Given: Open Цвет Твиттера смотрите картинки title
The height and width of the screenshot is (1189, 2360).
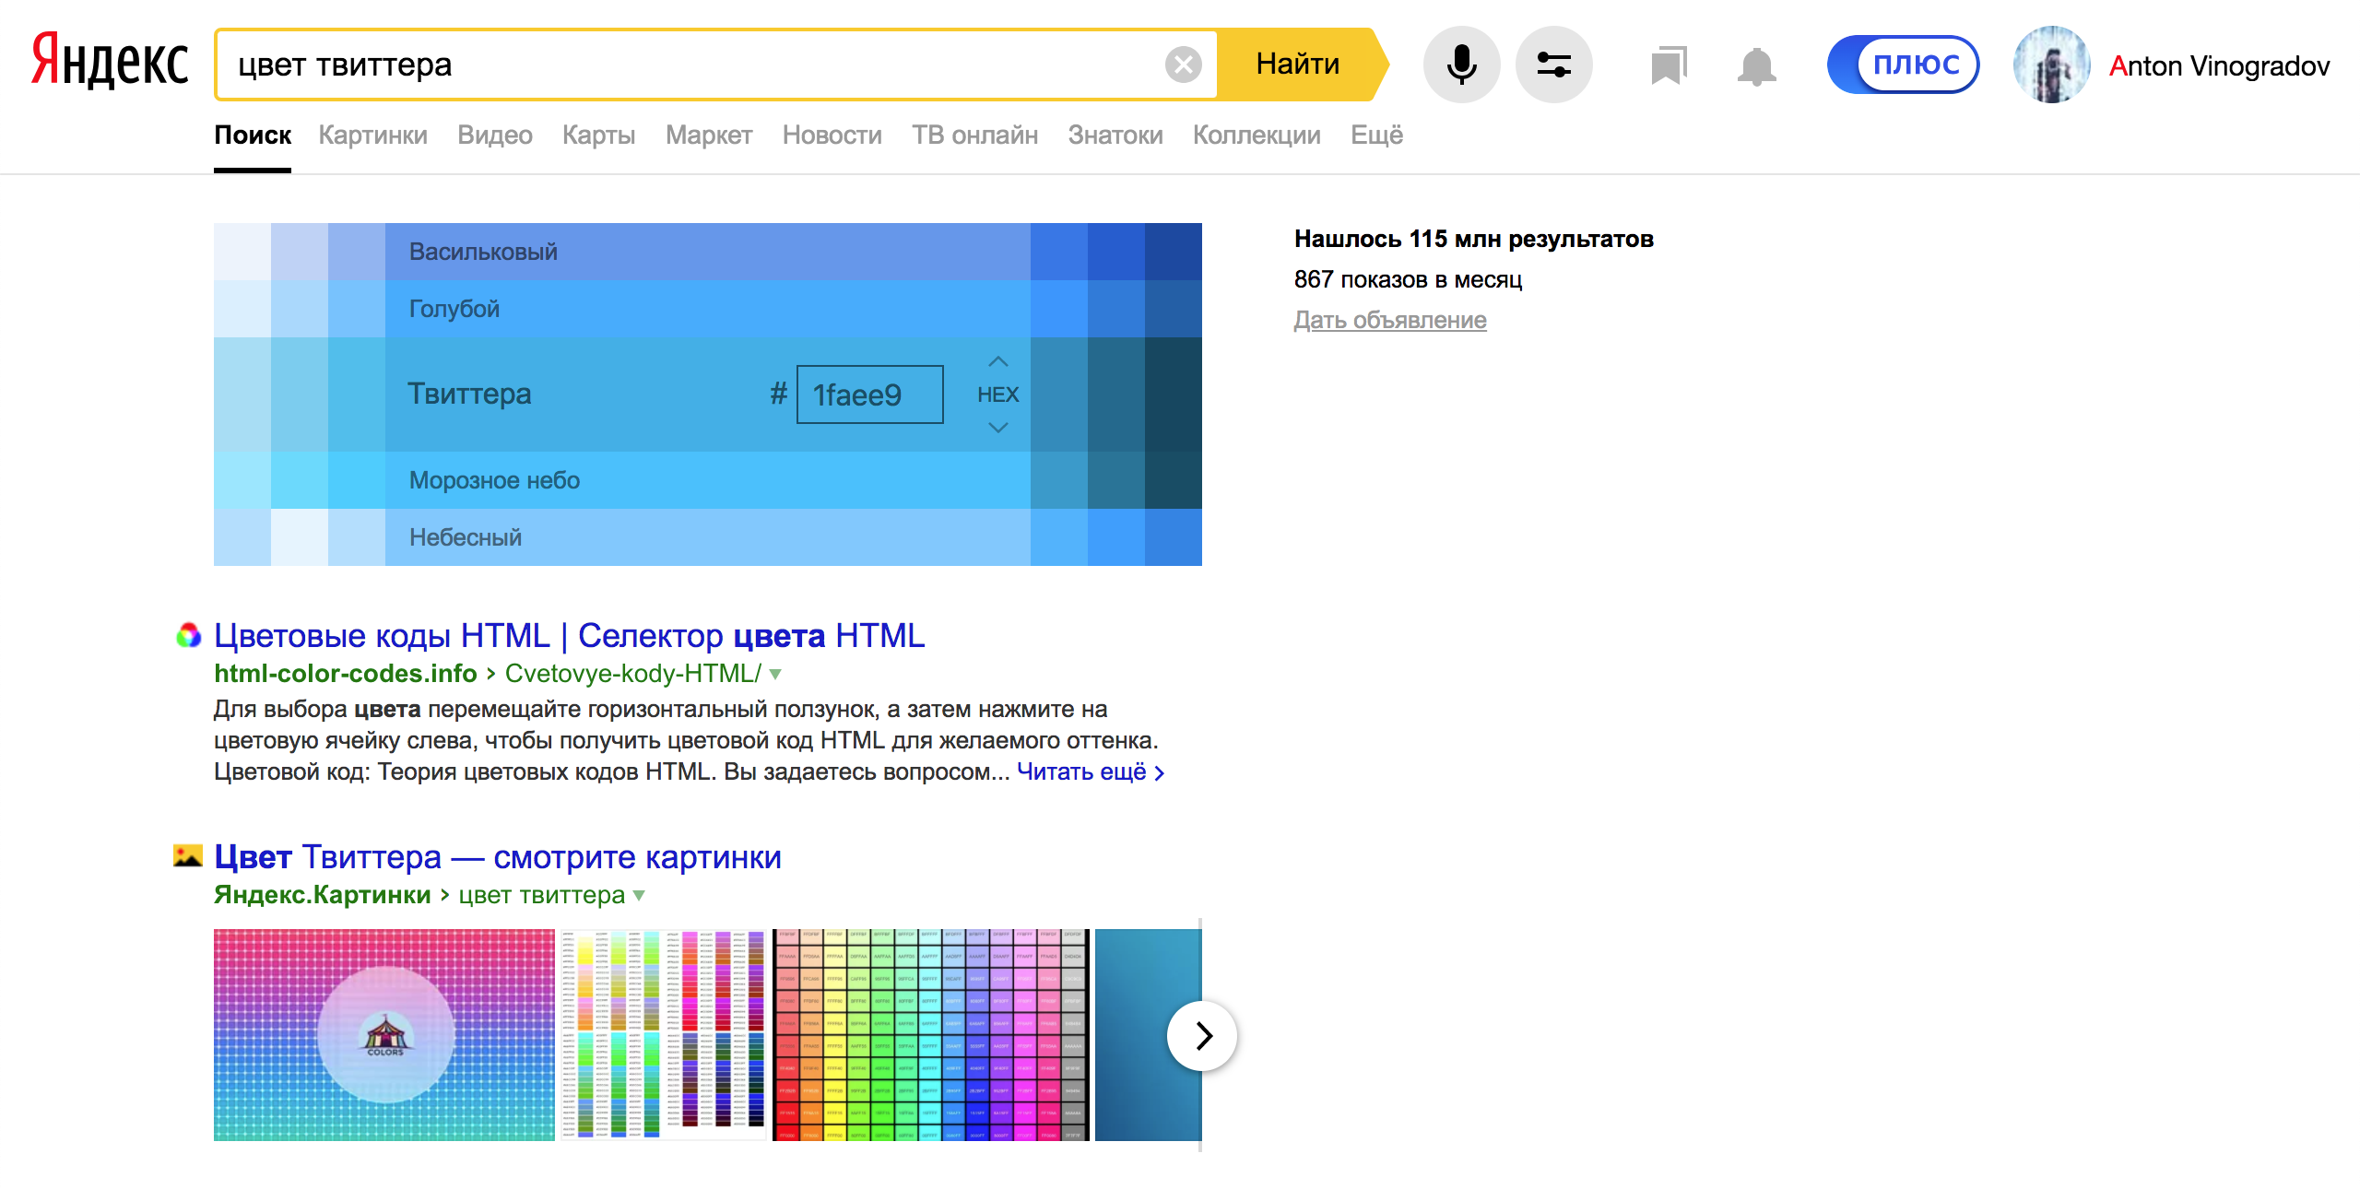Looking at the screenshot, I should click(x=498, y=857).
